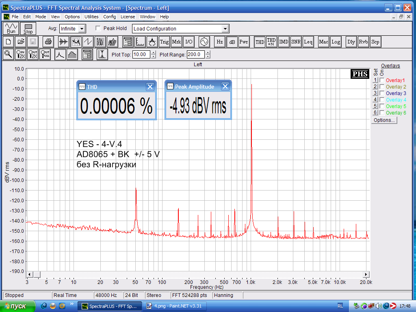
Task: Open the SNR measurement tool
Action: (x=296, y=42)
